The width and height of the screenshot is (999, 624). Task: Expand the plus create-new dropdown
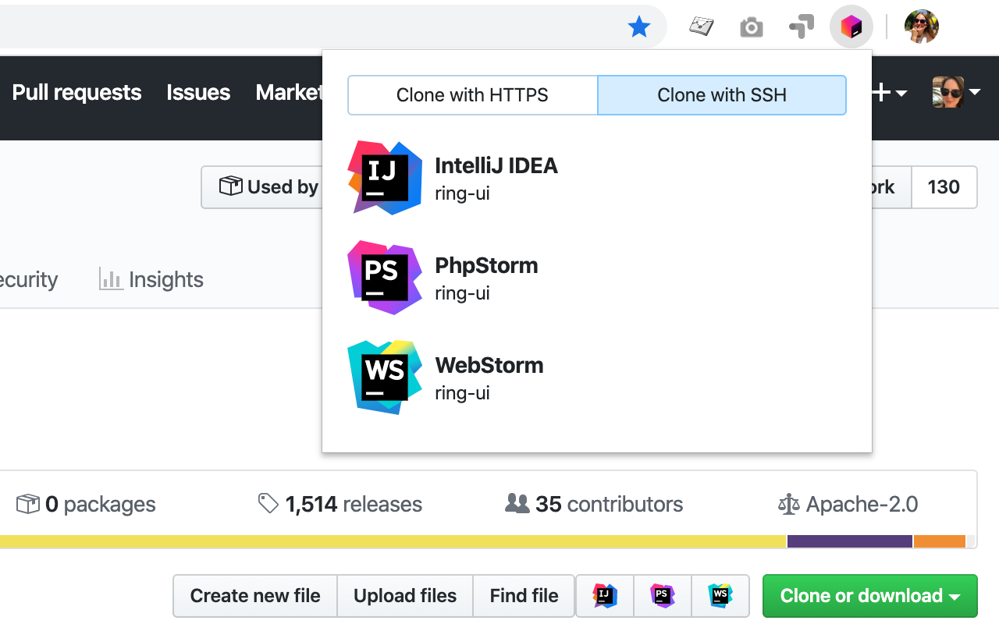coord(890,93)
